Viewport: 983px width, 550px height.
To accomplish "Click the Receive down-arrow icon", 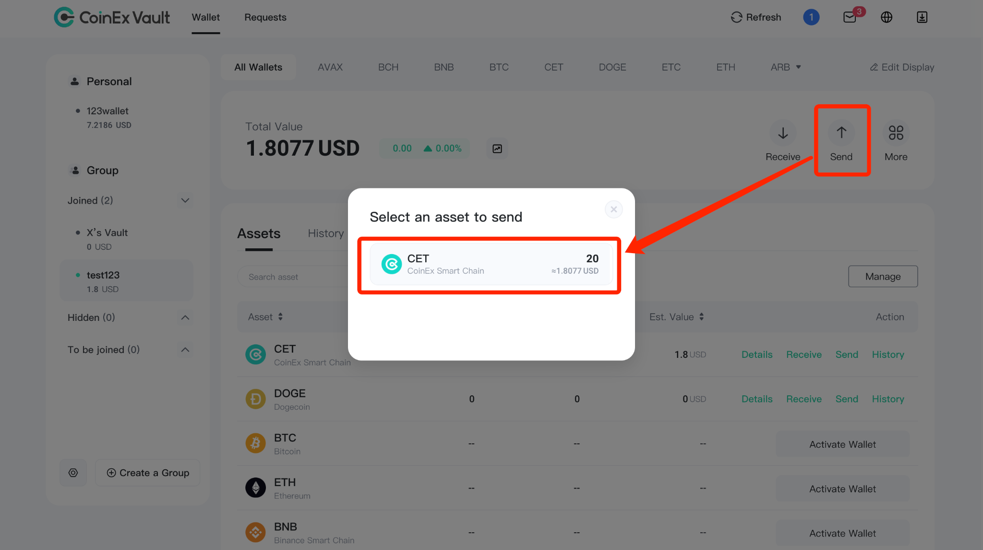I will 783,133.
